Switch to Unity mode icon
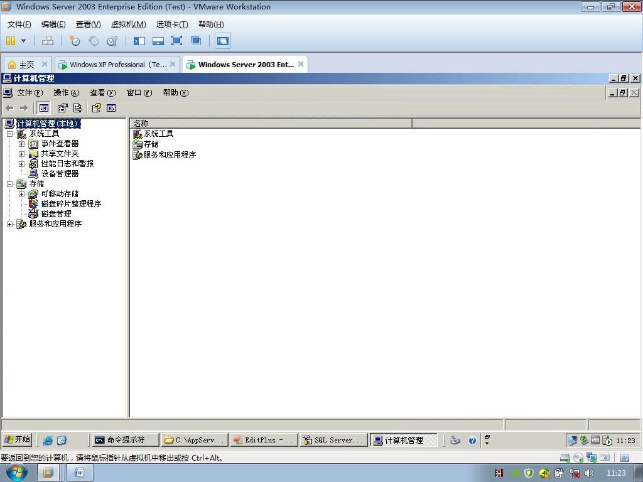This screenshot has width=643, height=482. (196, 41)
